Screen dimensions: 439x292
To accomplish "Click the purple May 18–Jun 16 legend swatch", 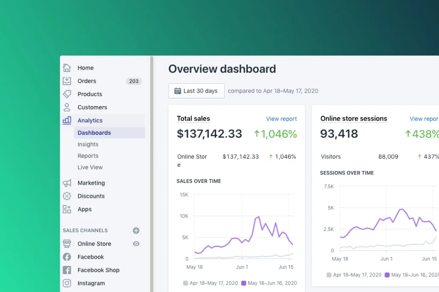I will coord(244,283).
